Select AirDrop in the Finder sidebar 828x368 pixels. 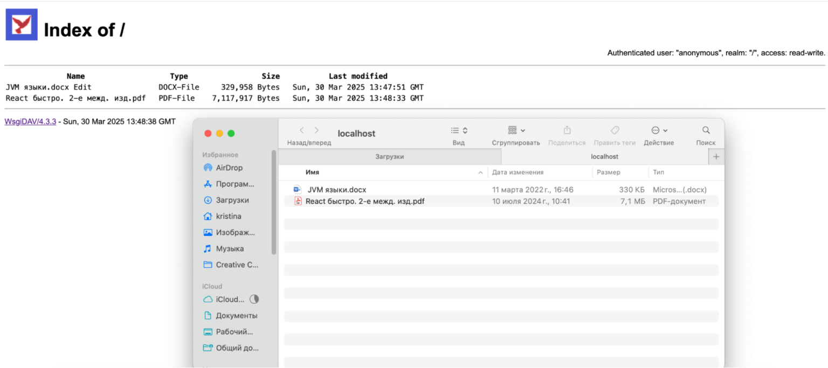(x=224, y=168)
